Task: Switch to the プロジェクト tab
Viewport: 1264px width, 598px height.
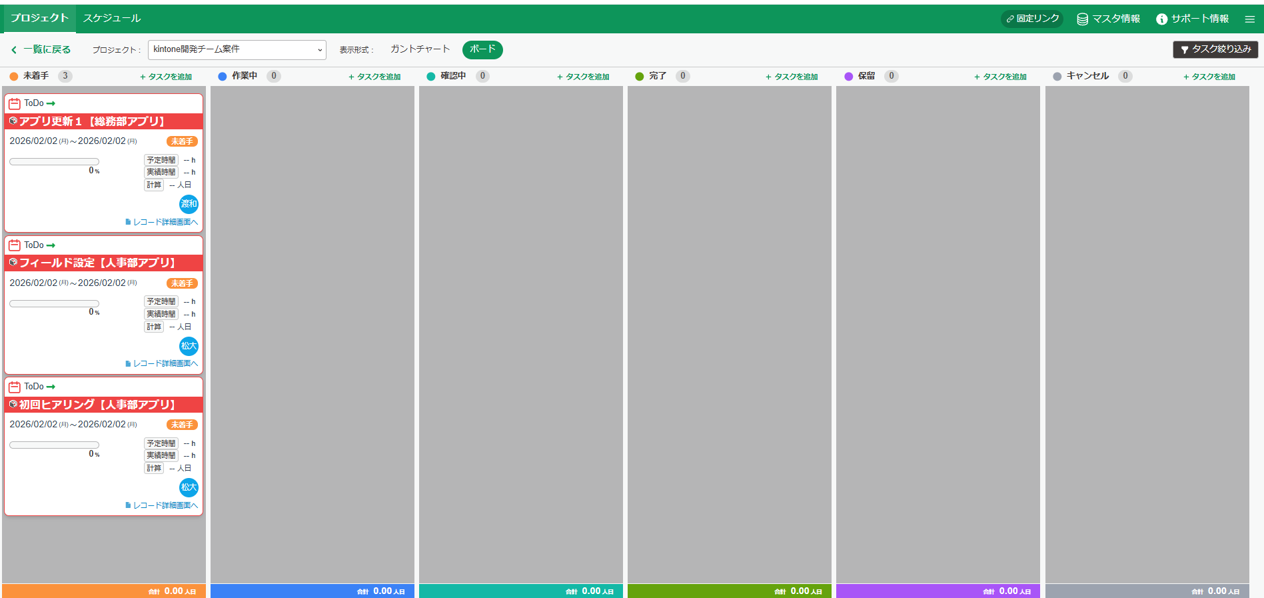Action: 39,18
